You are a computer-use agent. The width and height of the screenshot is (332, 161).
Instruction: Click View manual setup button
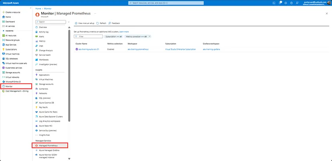click(x=85, y=23)
